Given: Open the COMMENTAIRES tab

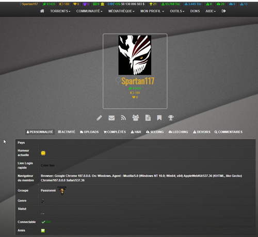Looking at the screenshot, I should click(x=229, y=132).
